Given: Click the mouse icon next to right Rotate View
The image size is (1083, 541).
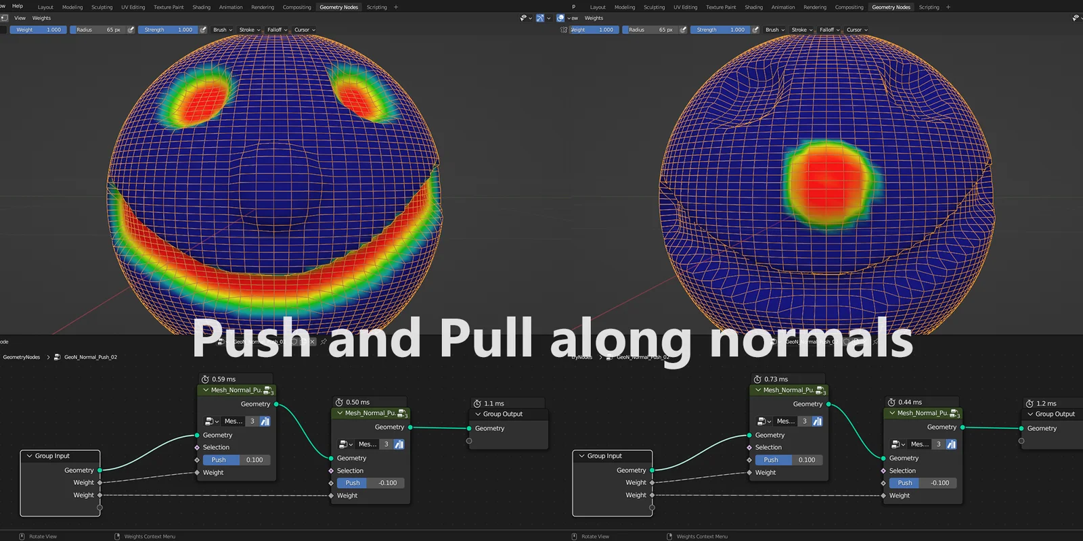Looking at the screenshot, I should point(575,536).
